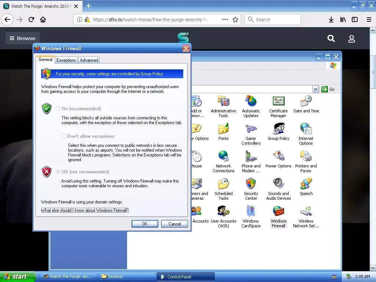Open Firefox downloads arrow icon

coord(331,19)
